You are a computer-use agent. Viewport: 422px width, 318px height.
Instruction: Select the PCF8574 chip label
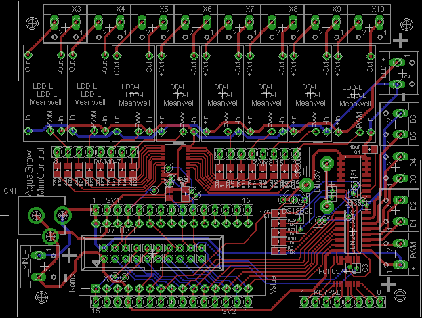[337, 271]
